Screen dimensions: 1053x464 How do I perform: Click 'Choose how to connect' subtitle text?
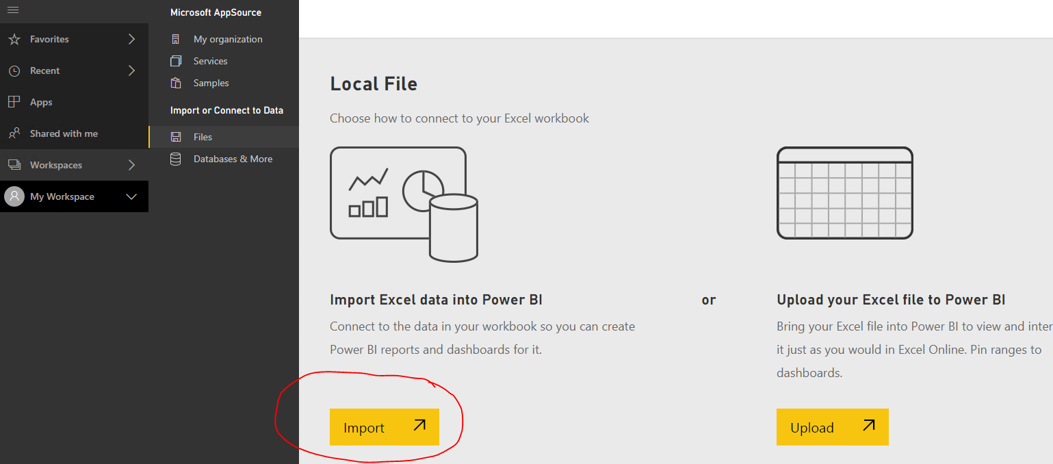click(459, 118)
